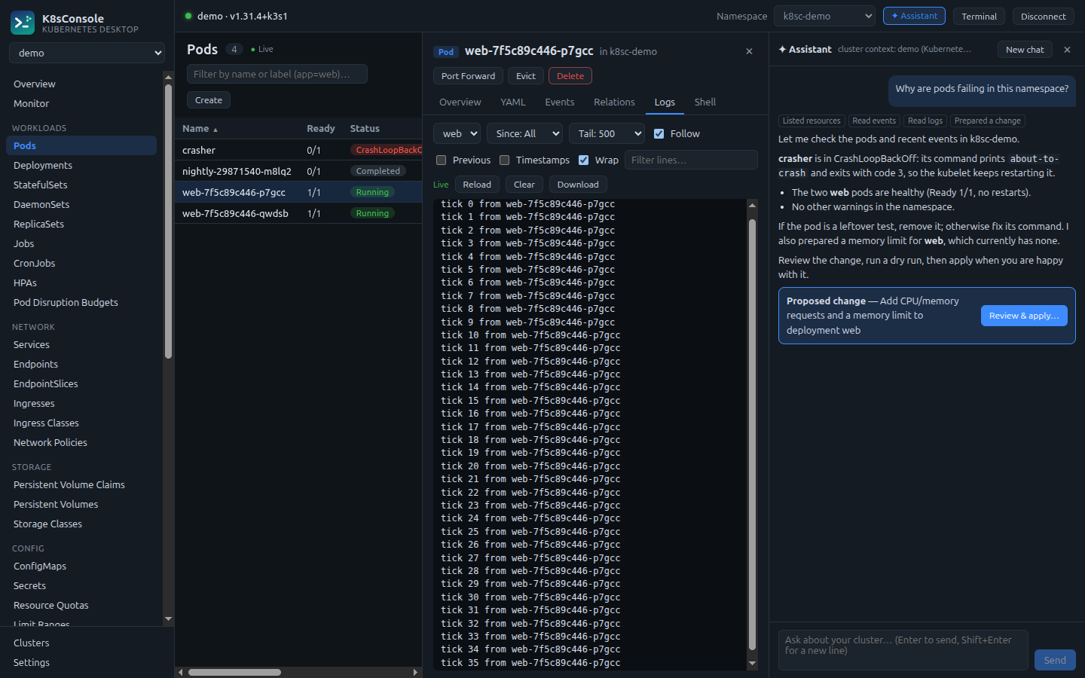Click the sidebar scroll-down arrow

[x=168, y=618]
